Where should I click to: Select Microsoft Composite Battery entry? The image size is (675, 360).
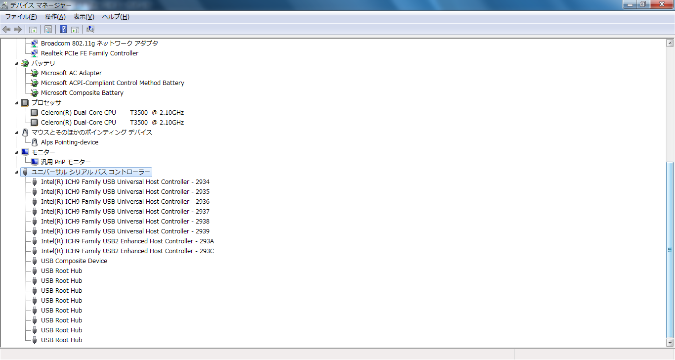[x=82, y=92]
